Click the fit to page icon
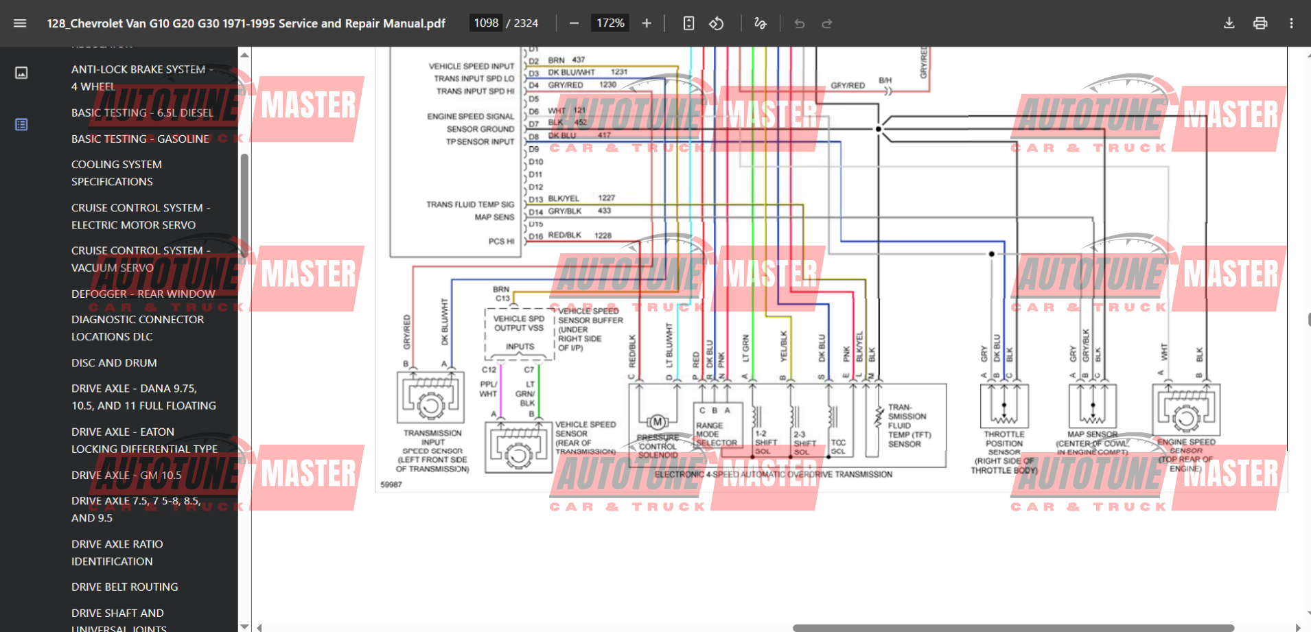The width and height of the screenshot is (1311, 632). coord(688,23)
